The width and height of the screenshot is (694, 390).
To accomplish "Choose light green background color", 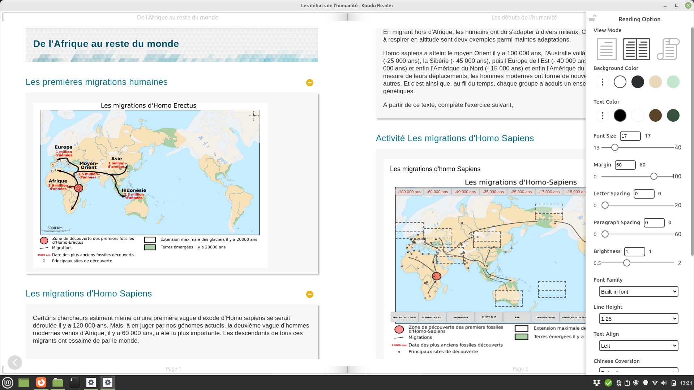I will (x=673, y=82).
